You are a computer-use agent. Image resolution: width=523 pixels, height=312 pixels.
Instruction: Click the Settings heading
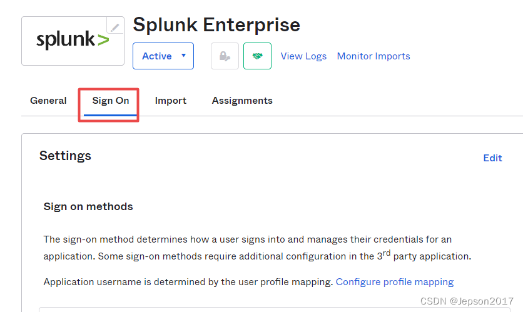[65, 156]
